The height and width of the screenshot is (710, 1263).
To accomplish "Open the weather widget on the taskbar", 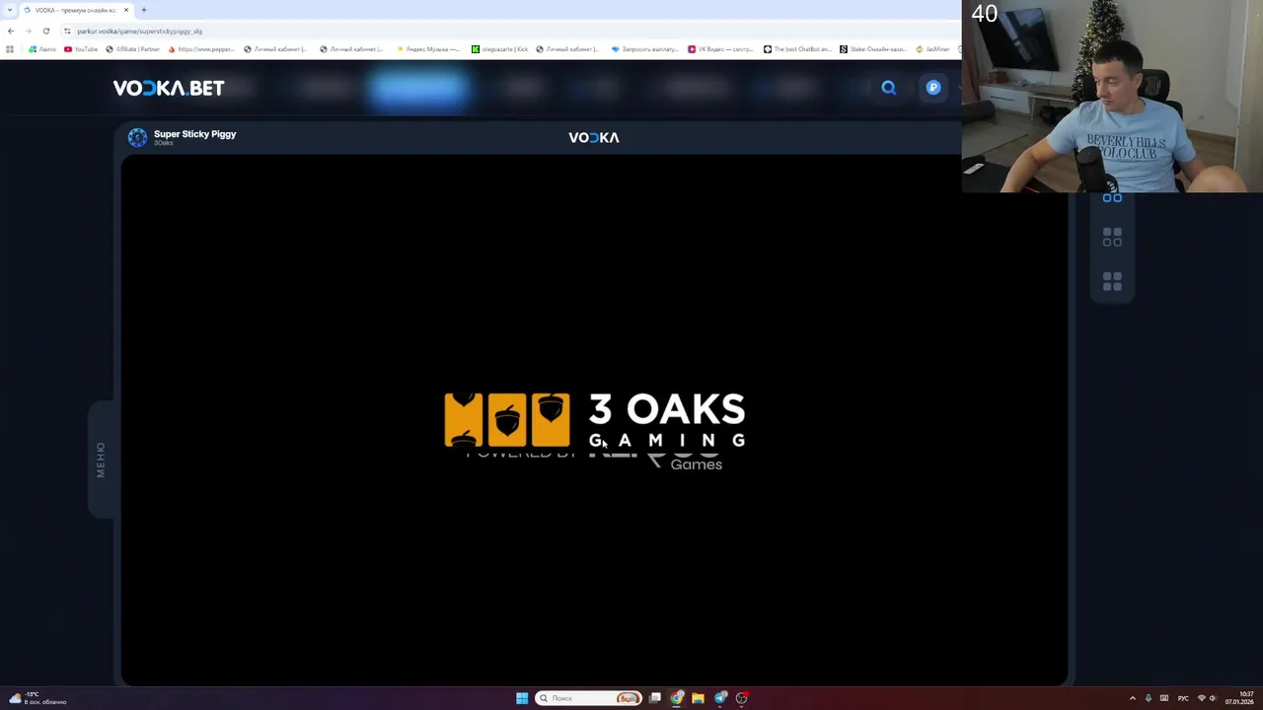I will tap(37, 698).
